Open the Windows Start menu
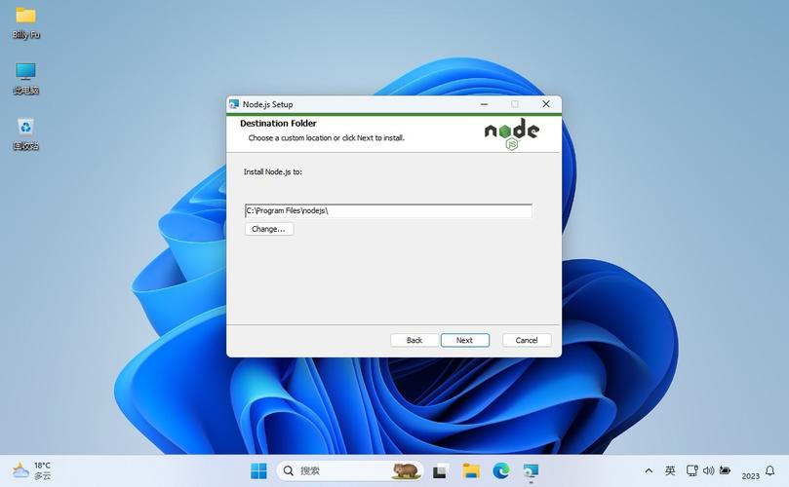789x487 pixels. [x=258, y=470]
